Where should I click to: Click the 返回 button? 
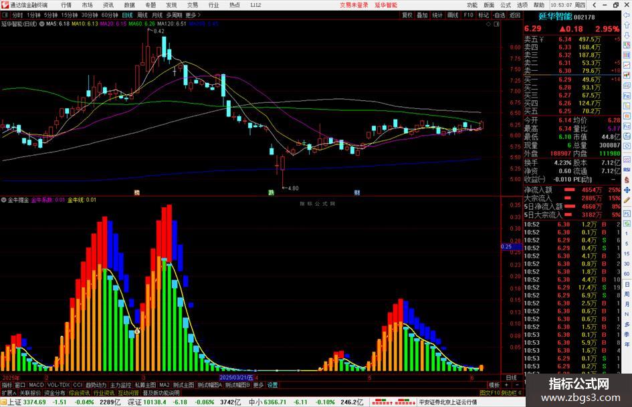coord(515,15)
